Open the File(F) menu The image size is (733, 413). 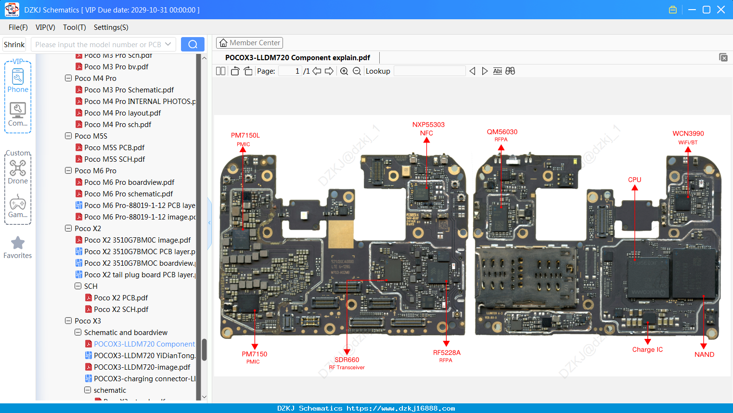pos(18,27)
